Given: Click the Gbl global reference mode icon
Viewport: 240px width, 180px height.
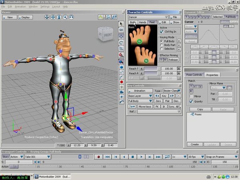Looking at the screenshot, I should pos(121,30).
